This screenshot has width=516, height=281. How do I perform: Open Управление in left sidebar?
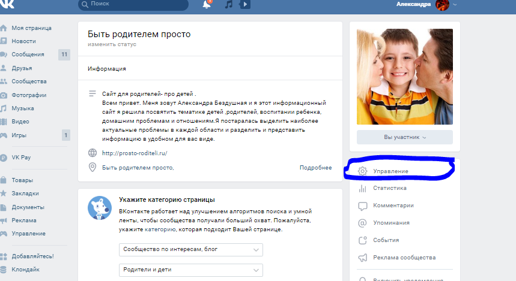click(x=29, y=234)
